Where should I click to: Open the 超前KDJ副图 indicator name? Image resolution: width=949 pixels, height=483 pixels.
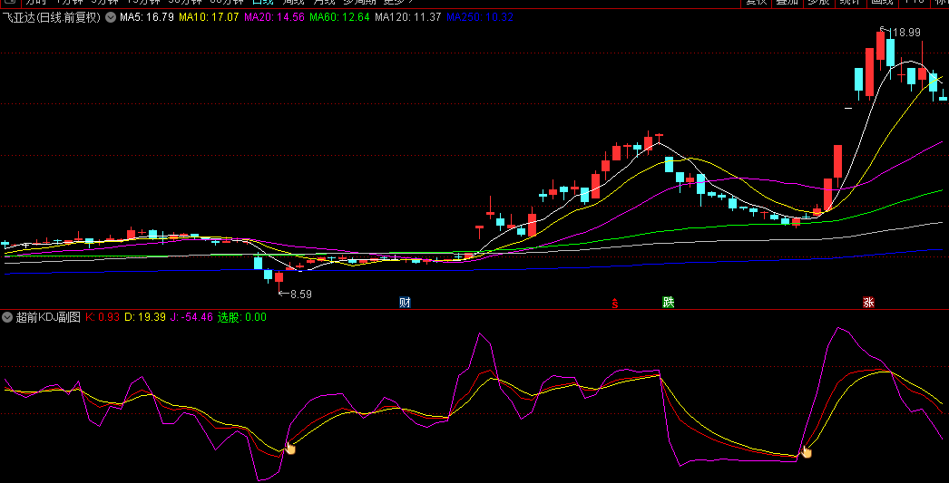pyautogui.click(x=48, y=317)
